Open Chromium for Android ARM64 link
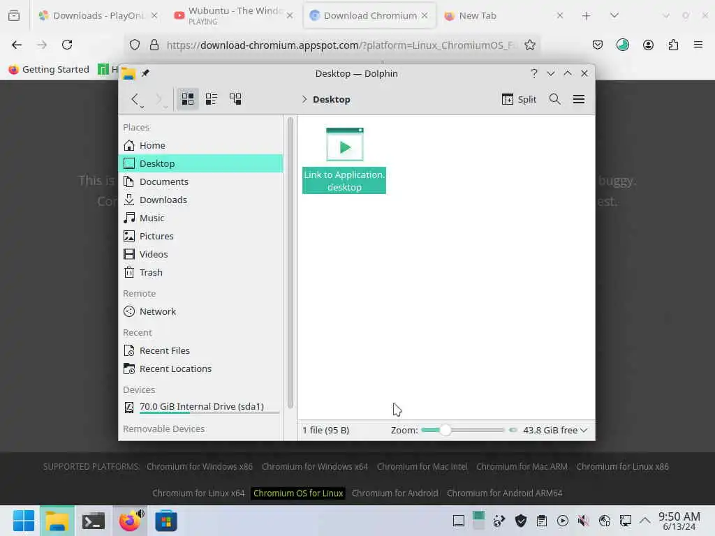 [504, 493]
